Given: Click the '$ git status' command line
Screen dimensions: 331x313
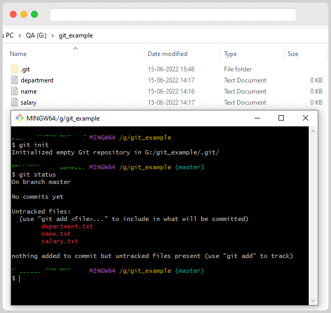Looking at the screenshot, I should 34,174.
